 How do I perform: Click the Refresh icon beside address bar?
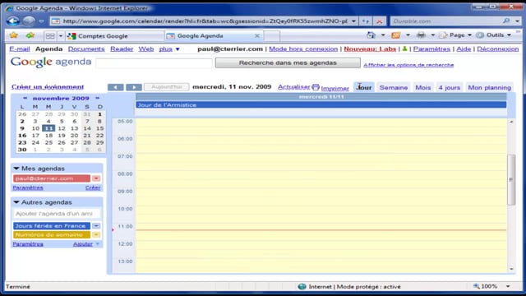click(365, 21)
